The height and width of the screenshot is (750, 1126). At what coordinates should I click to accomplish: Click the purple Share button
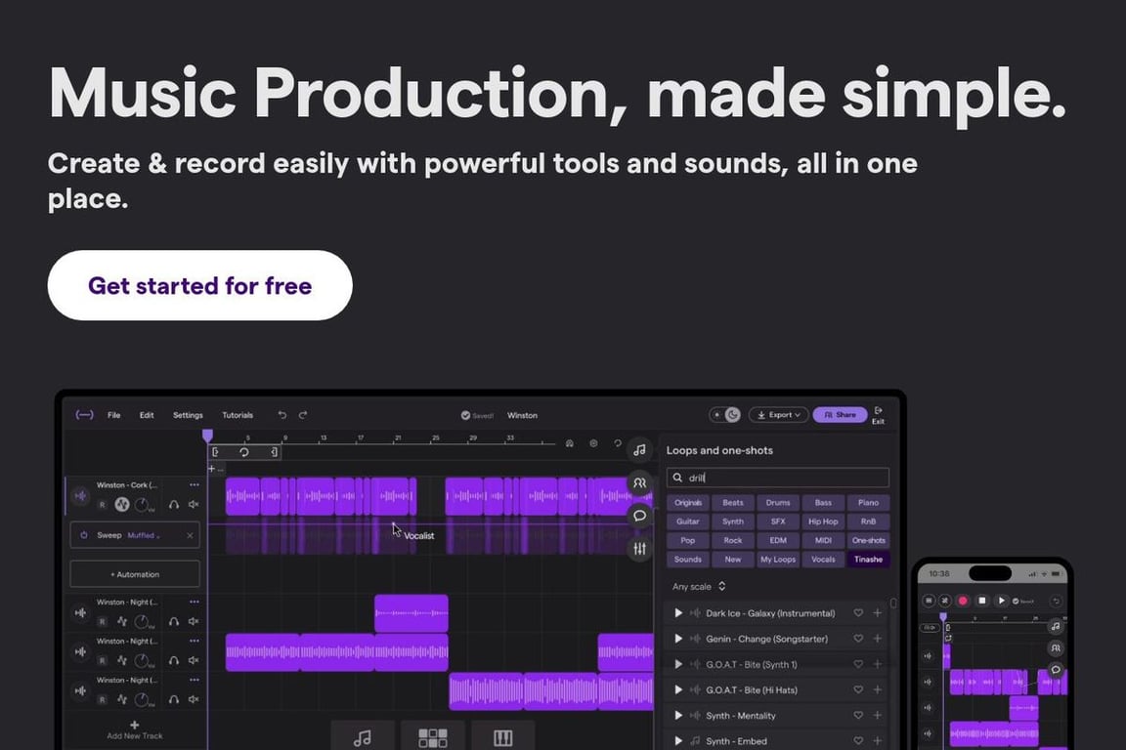pyautogui.click(x=840, y=415)
